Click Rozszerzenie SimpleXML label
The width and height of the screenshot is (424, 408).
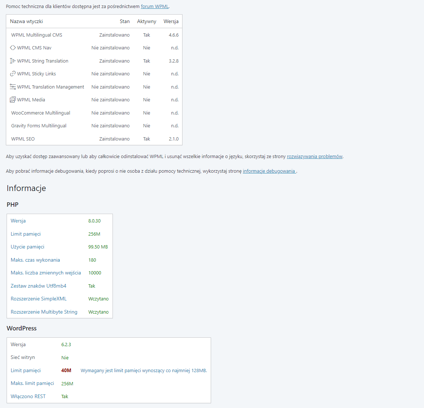click(x=38, y=299)
